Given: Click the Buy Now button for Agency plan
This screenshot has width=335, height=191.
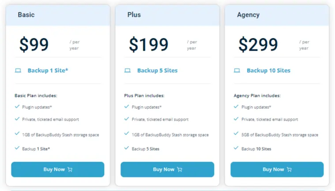Looking at the screenshot, I should (277, 169).
